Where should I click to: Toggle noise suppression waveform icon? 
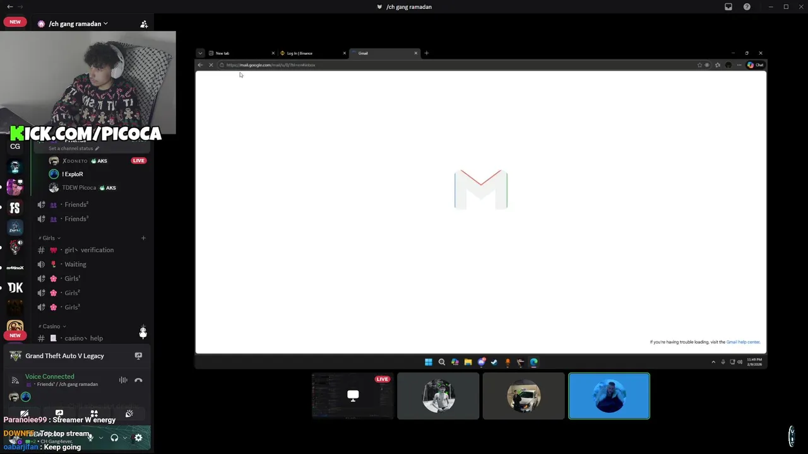pyautogui.click(x=123, y=380)
